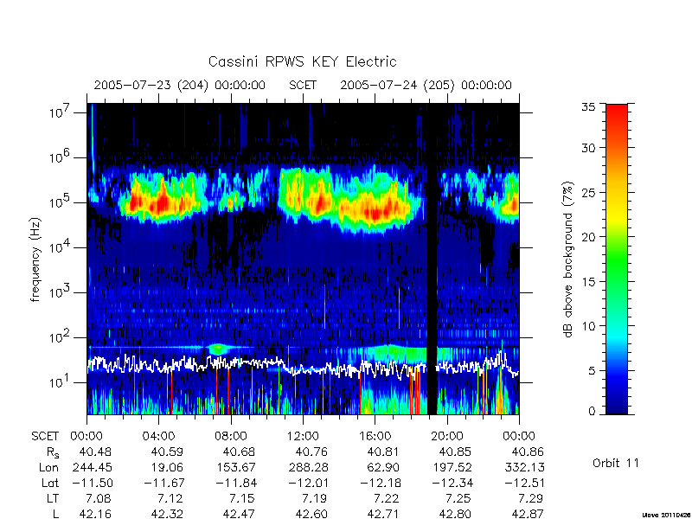
Task: Click the SCET label above the plot
Action: tap(303, 85)
